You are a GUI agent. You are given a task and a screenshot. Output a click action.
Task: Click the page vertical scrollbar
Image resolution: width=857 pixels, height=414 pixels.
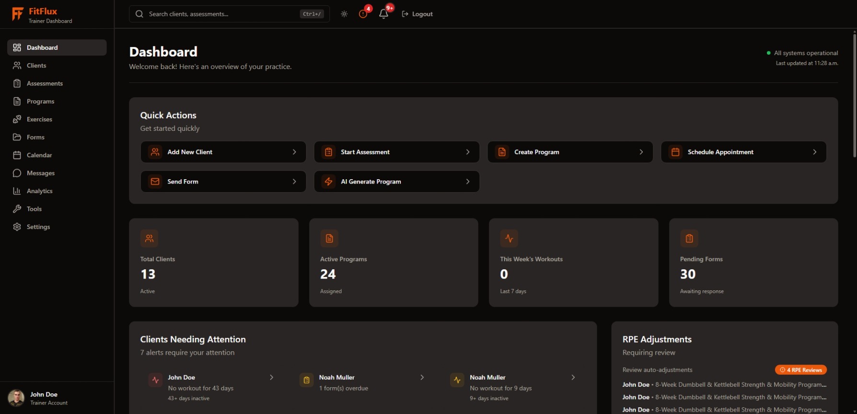pos(854,96)
